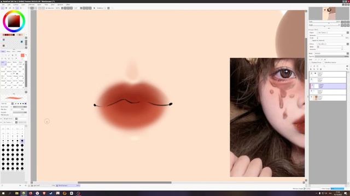
Task: Click the canvas vertical scrollbar
Action: pos(306,58)
